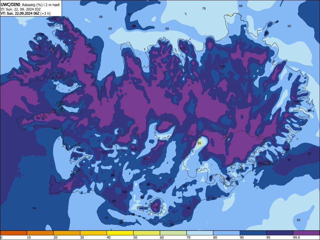320x240 pixels.
Task: Click the indigo 95-99.9 legend swatch
Action: 280,233
